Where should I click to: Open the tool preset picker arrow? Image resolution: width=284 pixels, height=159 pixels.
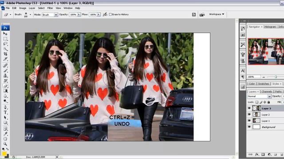[x=11, y=15]
